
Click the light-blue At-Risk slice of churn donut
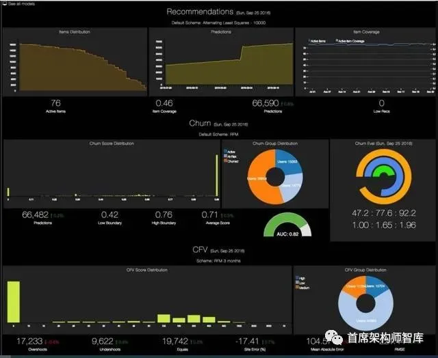[292, 187]
